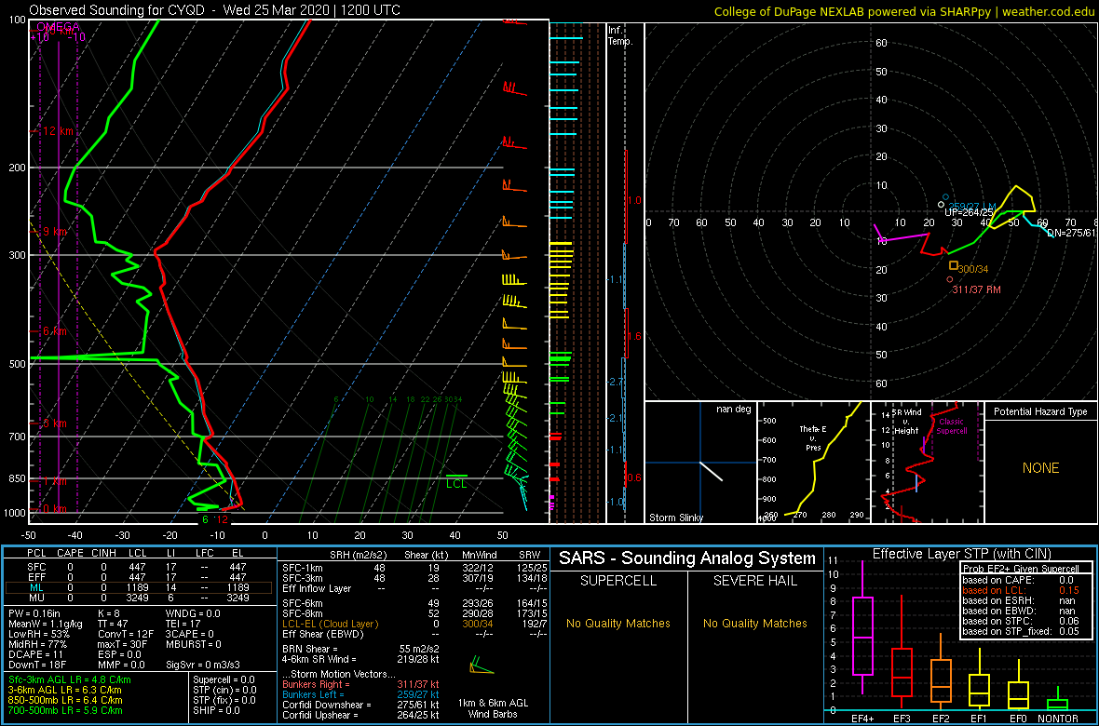Image resolution: width=1099 pixels, height=726 pixels.
Task: Select the SFC parcel row
Action: pyautogui.click(x=140, y=566)
